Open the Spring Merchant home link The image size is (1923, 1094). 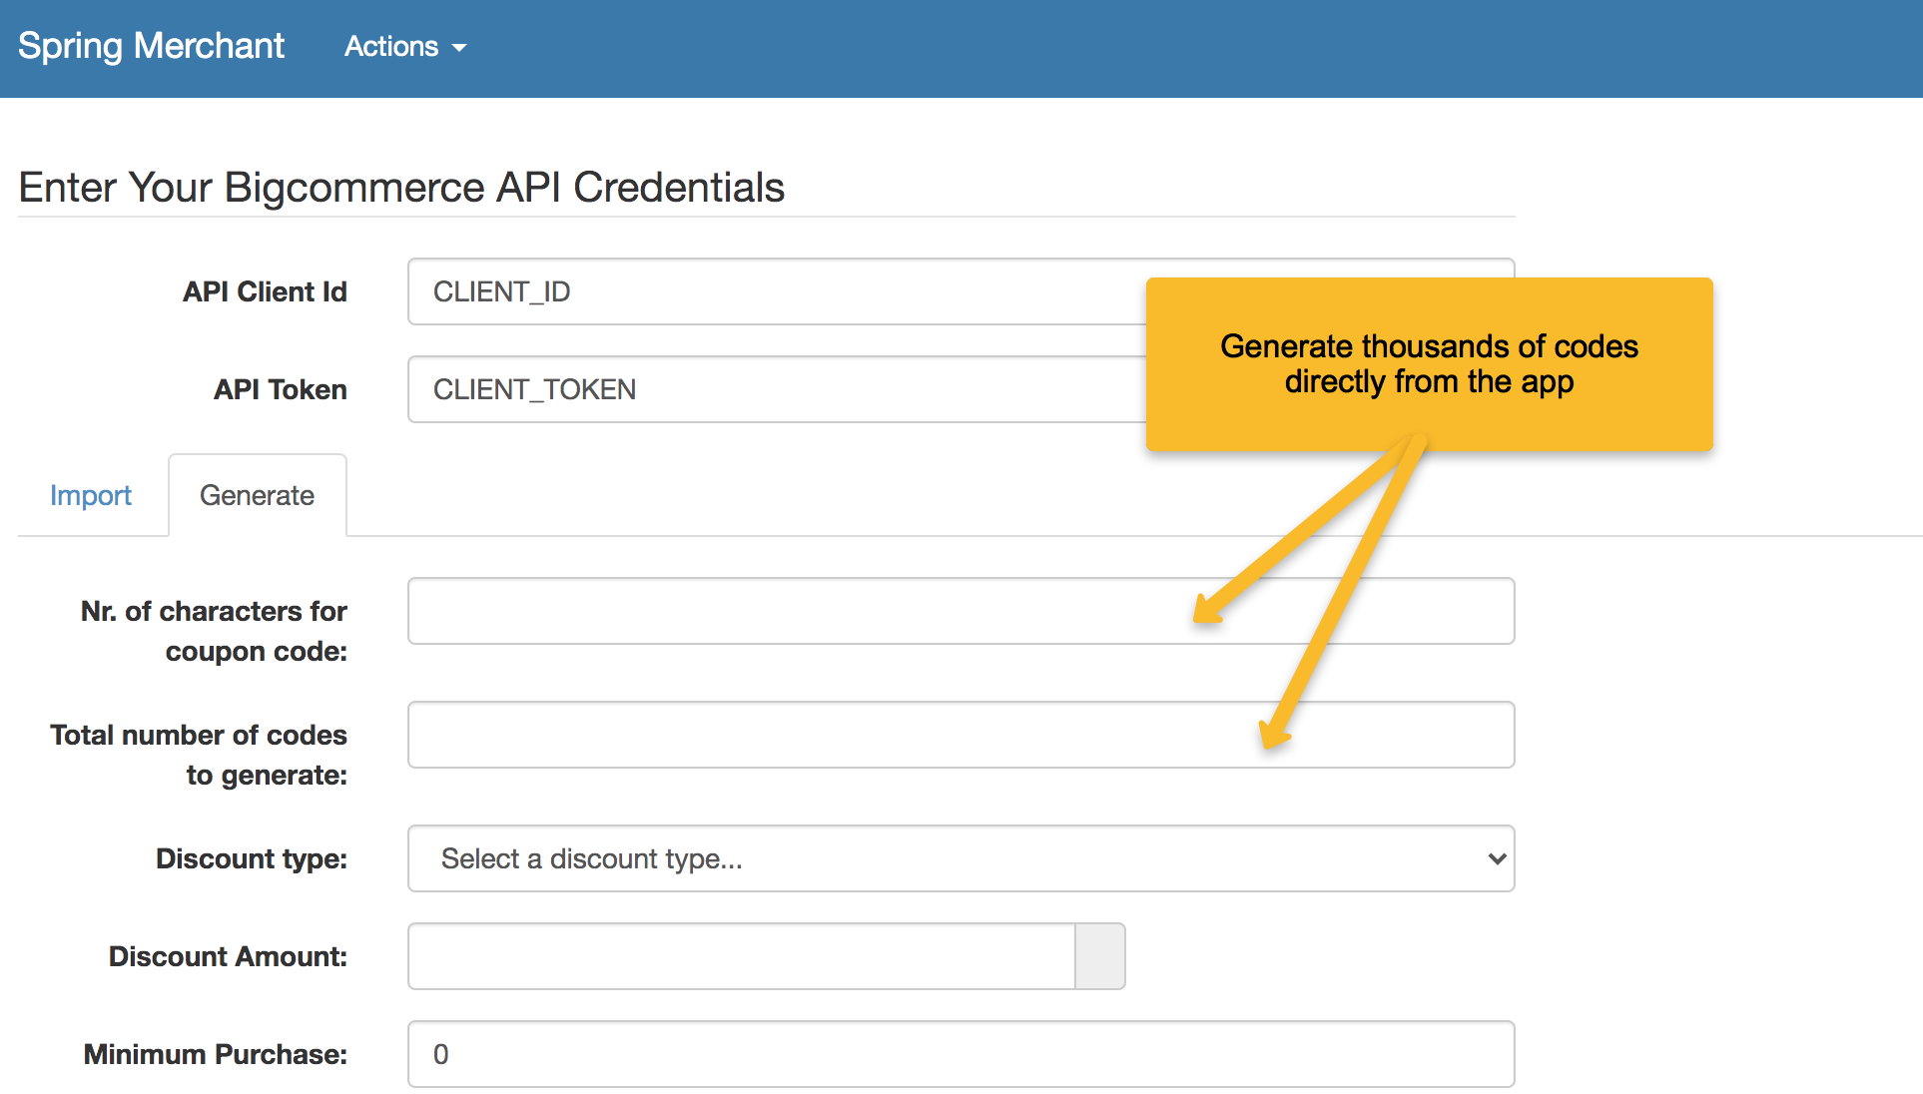click(x=151, y=46)
